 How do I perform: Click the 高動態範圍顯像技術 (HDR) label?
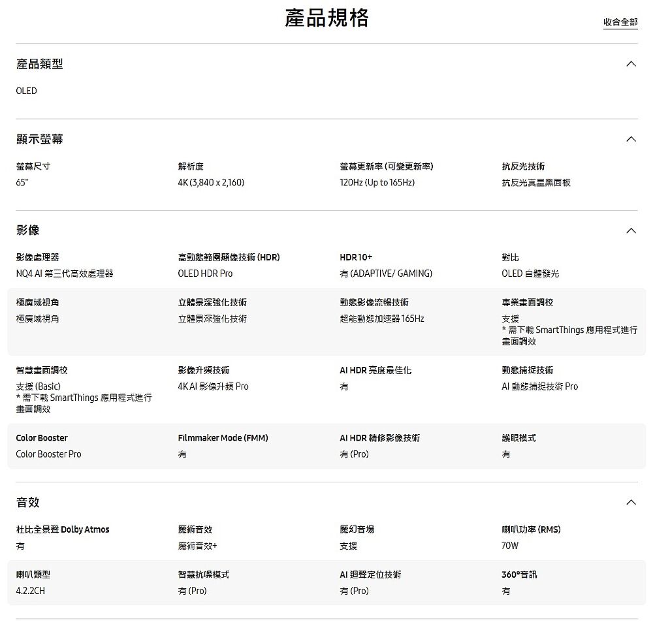[x=229, y=257]
